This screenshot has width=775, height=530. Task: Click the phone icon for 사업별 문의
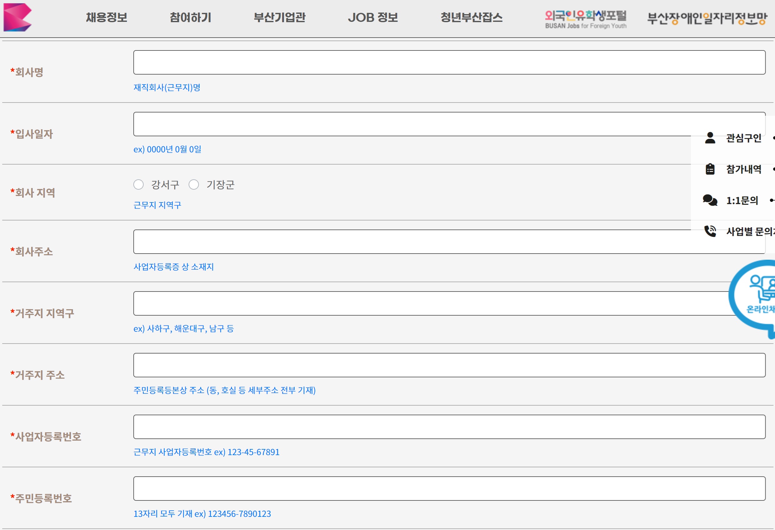[x=710, y=231]
